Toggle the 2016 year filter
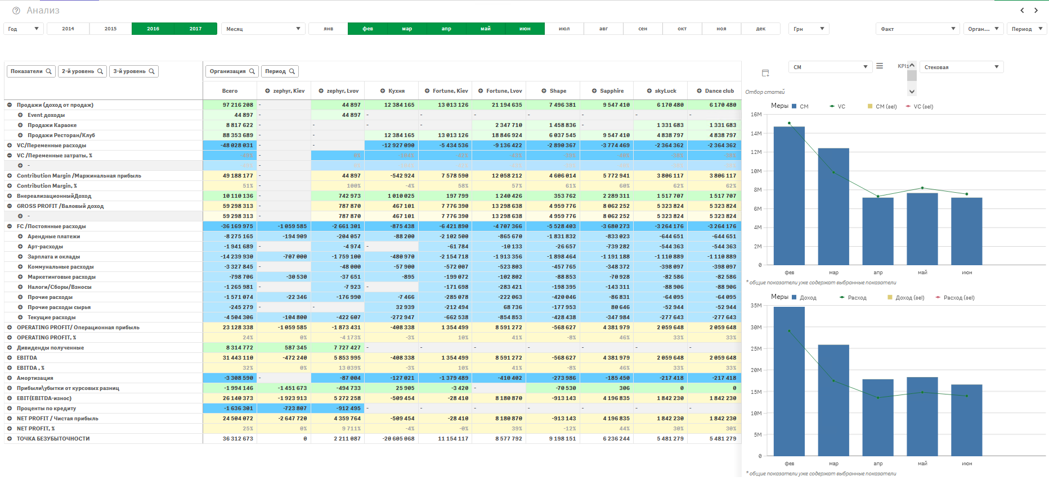Screen dimensions: 1049x481 click(153, 29)
